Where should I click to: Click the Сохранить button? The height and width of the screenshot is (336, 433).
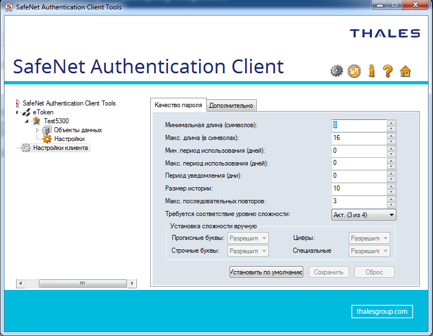(329, 272)
